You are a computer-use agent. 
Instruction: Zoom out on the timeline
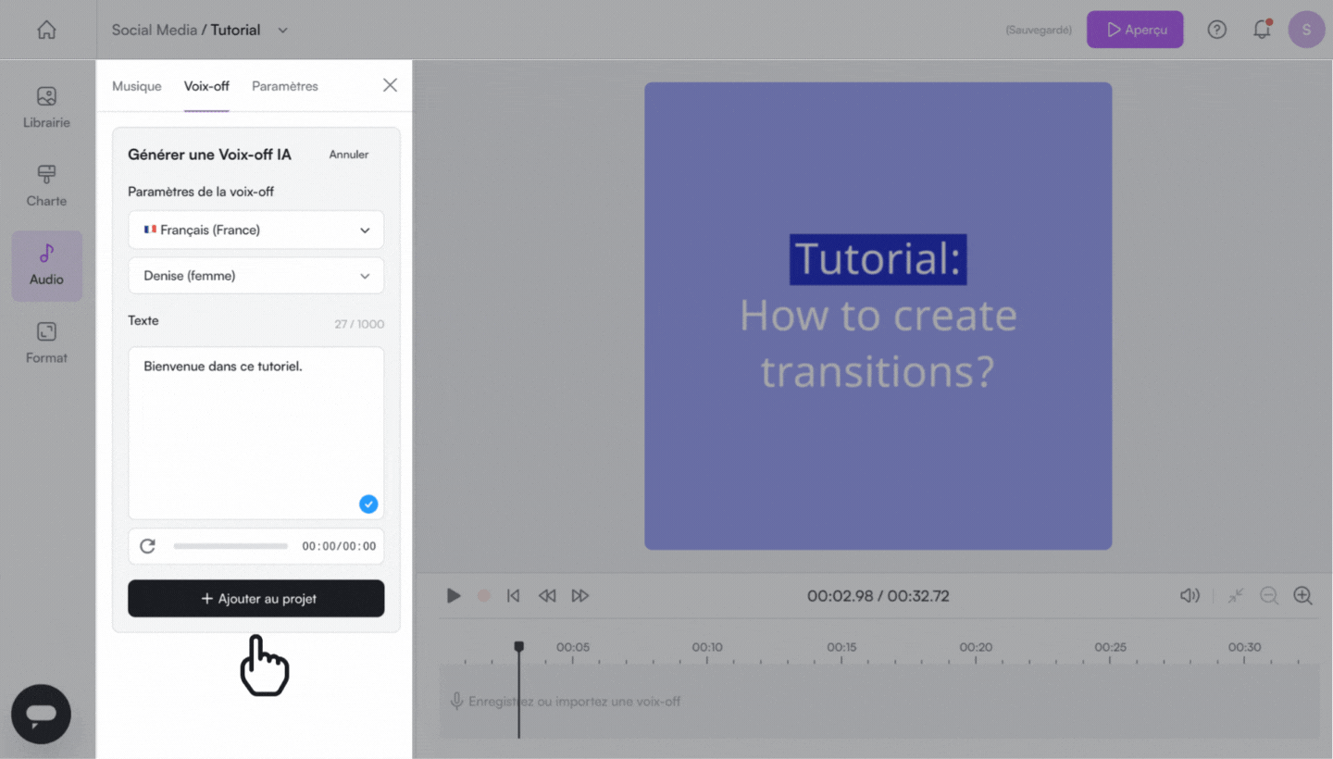coord(1268,596)
